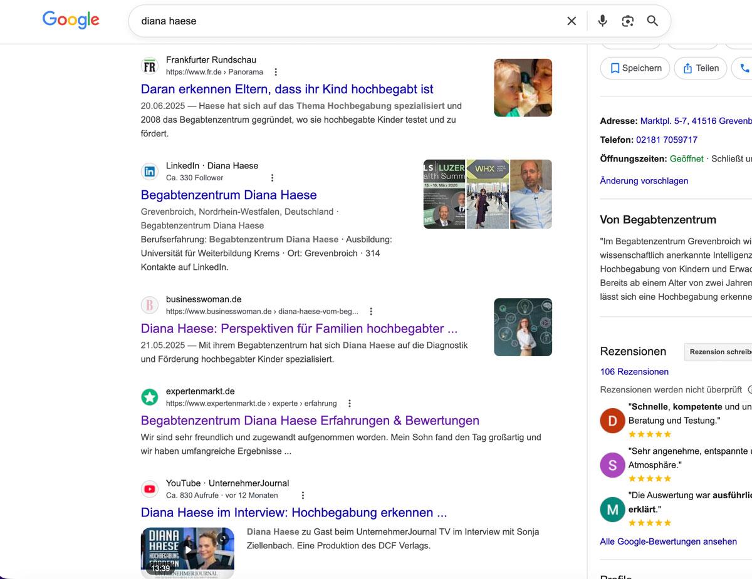Click reviewer avatar 'S'
The image size is (752, 579).
(x=613, y=465)
